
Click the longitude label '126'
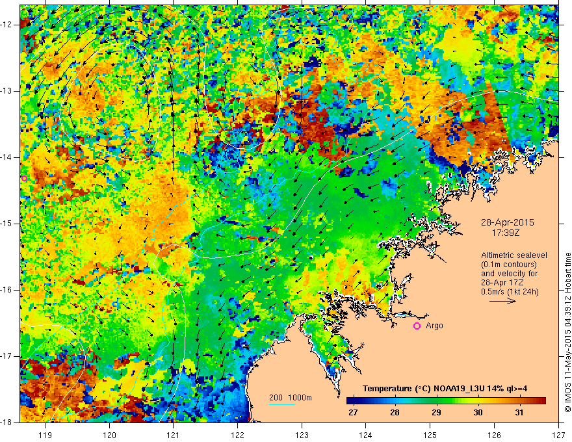click(494, 435)
